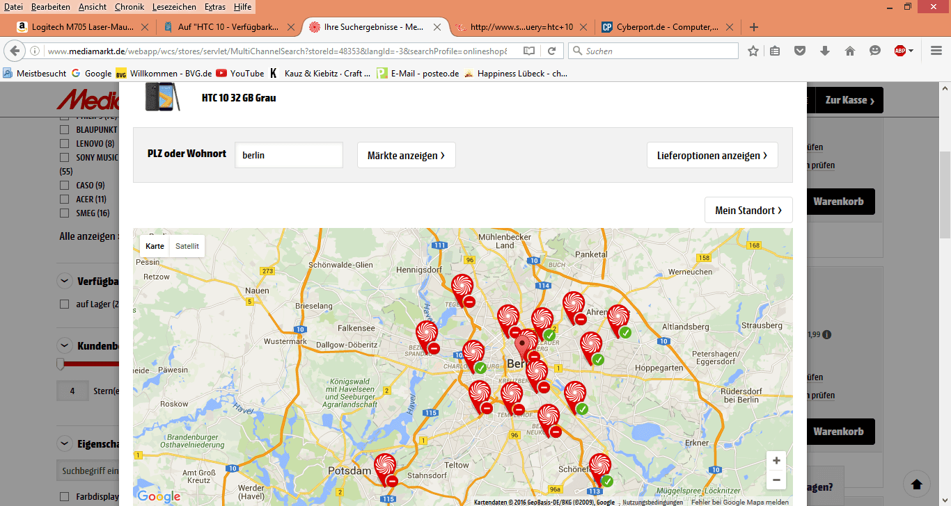
Task: Tick the SONY MUSIC checkbox
Action: click(64, 157)
